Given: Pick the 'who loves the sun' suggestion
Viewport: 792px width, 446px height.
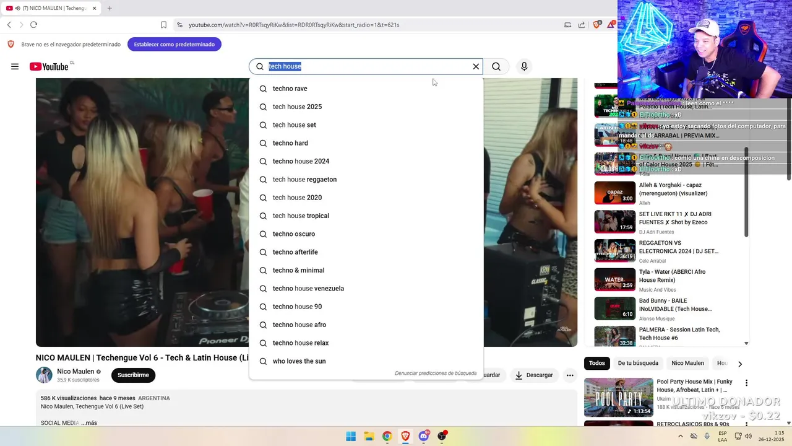Looking at the screenshot, I should (366, 361).
